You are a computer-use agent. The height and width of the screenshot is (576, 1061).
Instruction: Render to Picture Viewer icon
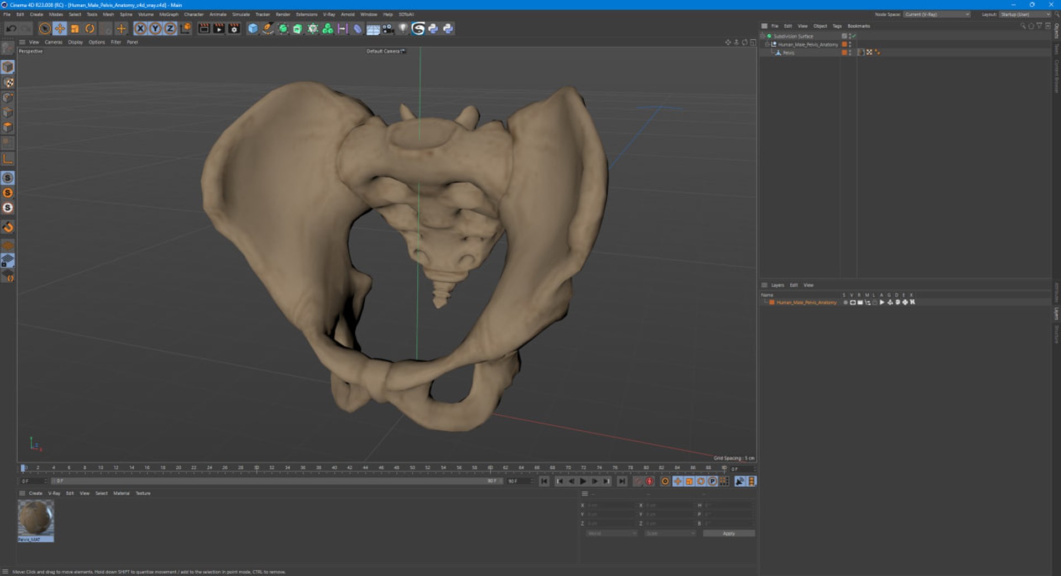pyautogui.click(x=219, y=29)
